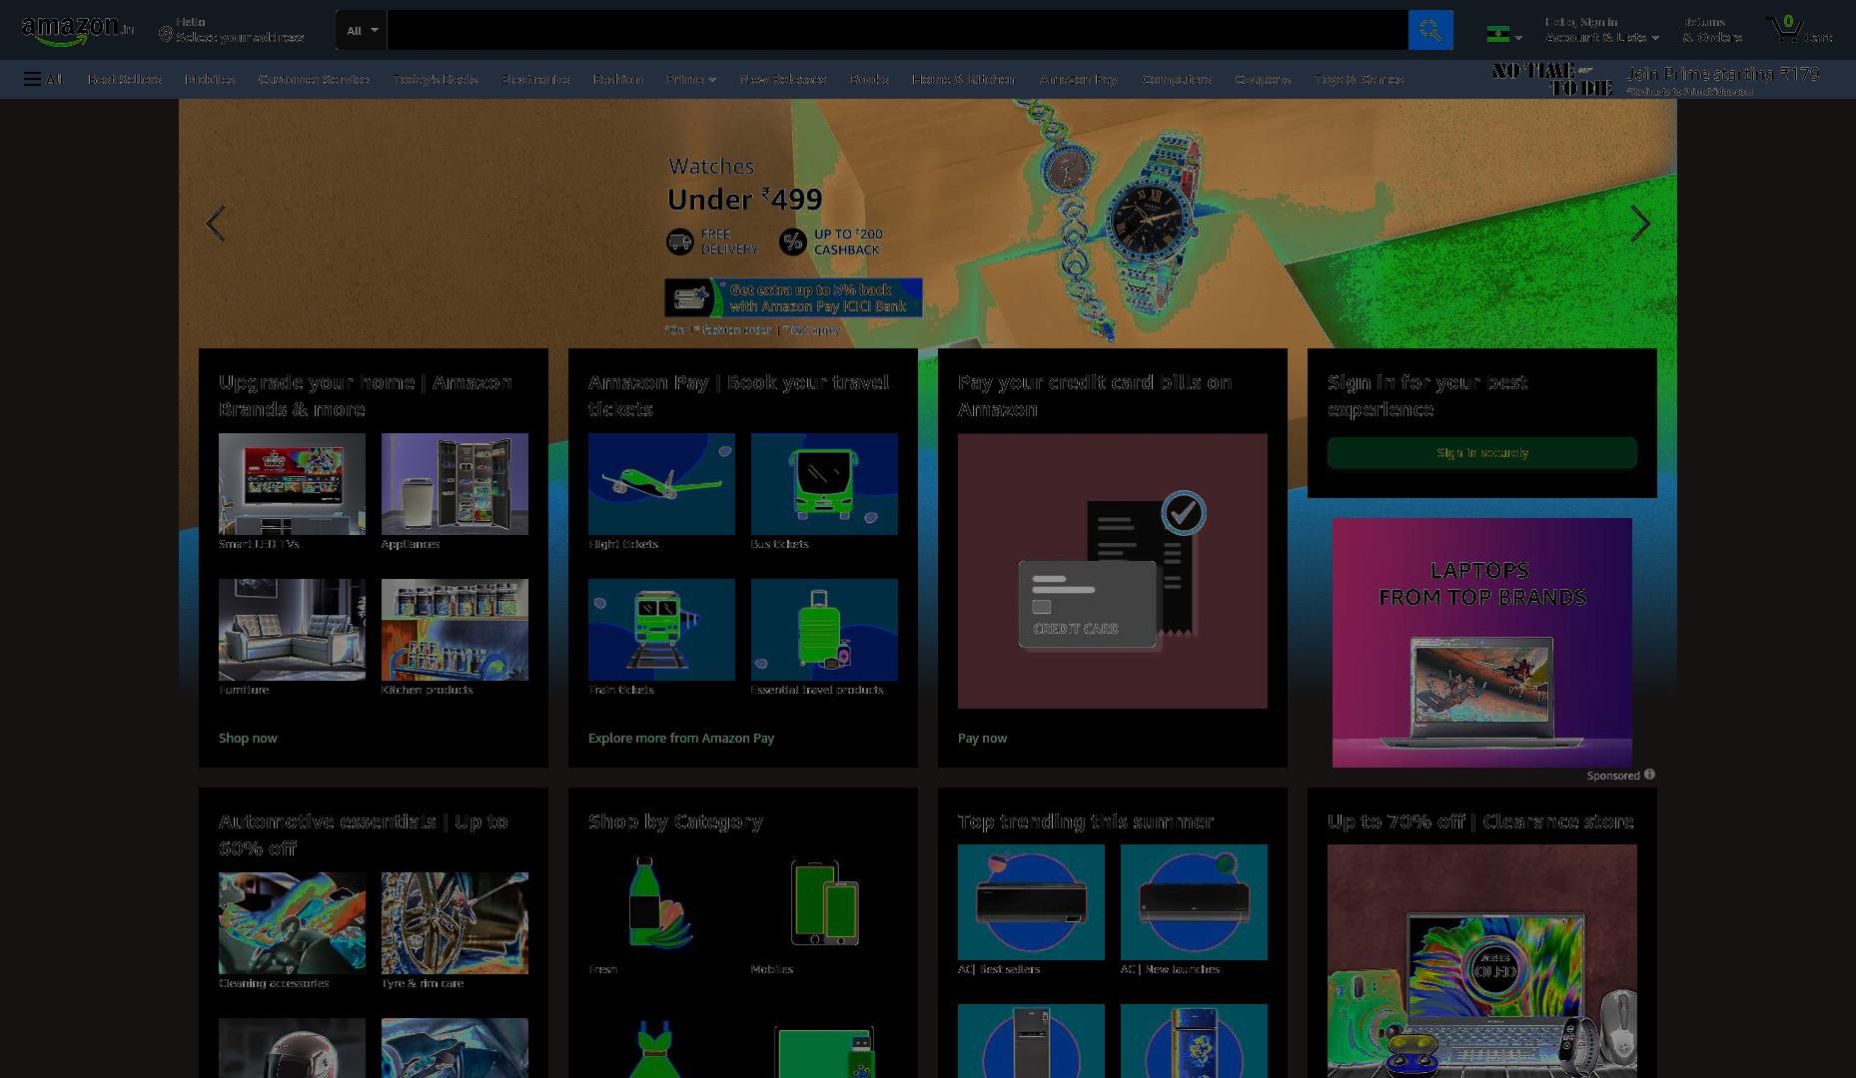1856x1078 pixels.
Task: Go to previous banner slide arrow
Action: click(x=215, y=224)
